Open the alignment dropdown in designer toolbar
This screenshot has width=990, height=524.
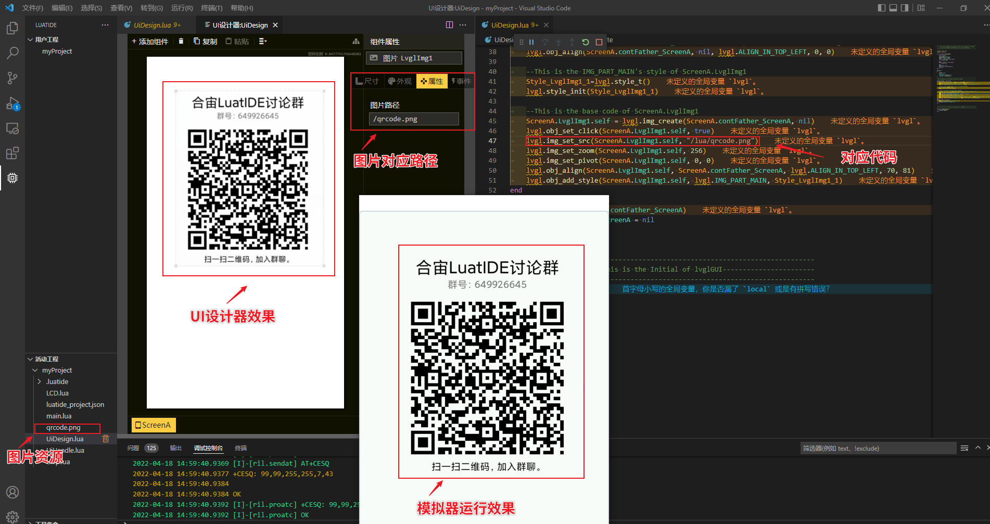[x=263, y=41]
